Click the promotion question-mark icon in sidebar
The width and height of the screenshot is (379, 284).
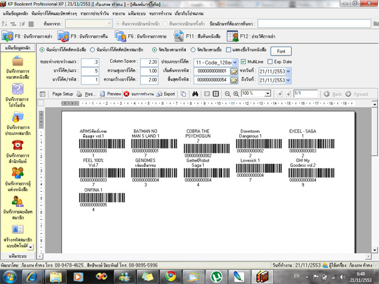click(x=18, y=89)
